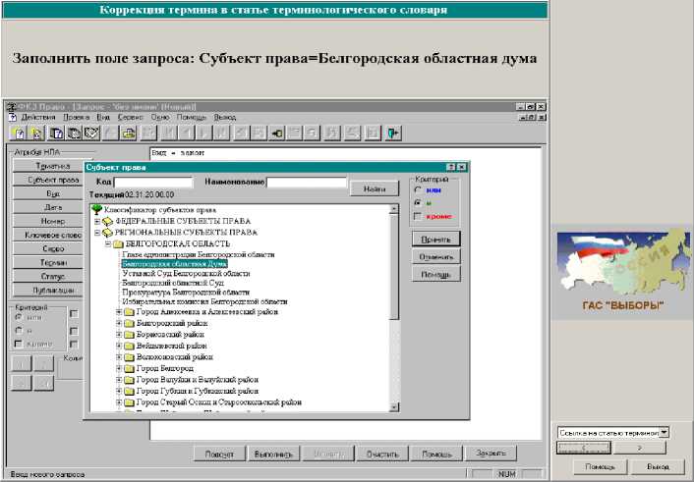The image size is (694, 482).
Task: Click the yellow folder icon in the toolbar
Action: tap(129, 134)
